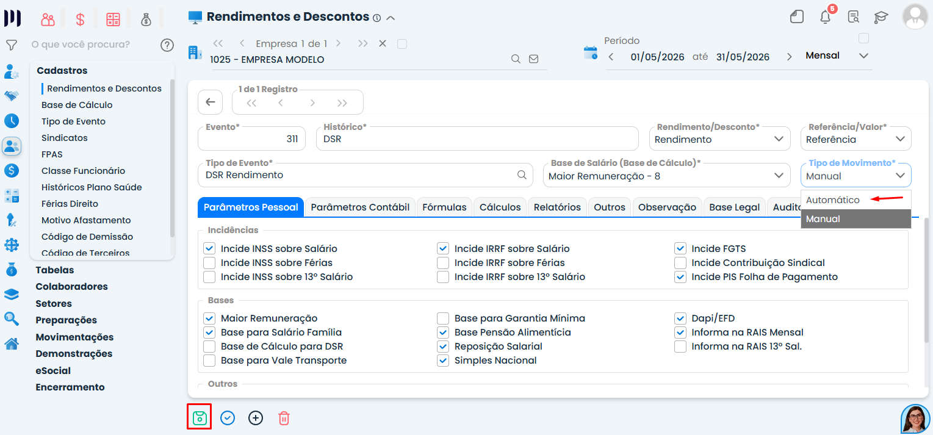The height and width of the screenshot is (435, 933).
Task: Click the layers stack icon in left sidebar
Action: pyautogui.click(x=11, y=294)
